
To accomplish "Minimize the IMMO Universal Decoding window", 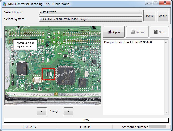I will 149,3.
